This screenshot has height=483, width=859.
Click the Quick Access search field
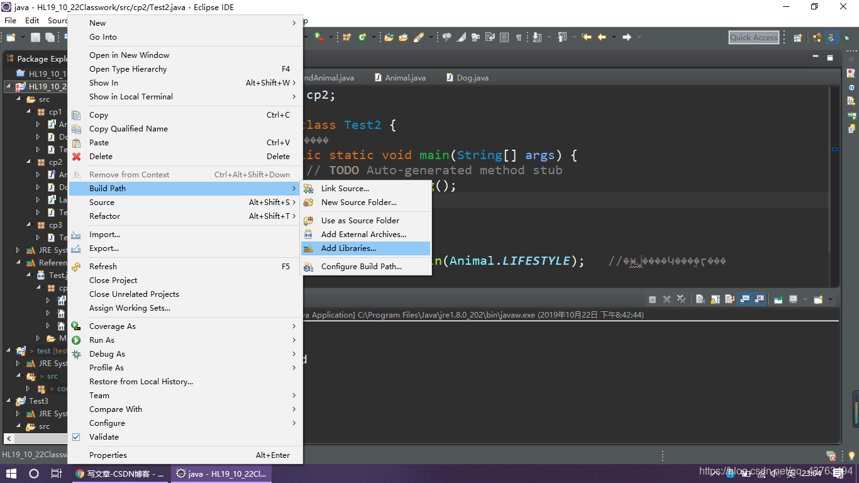tap(754, 38)
